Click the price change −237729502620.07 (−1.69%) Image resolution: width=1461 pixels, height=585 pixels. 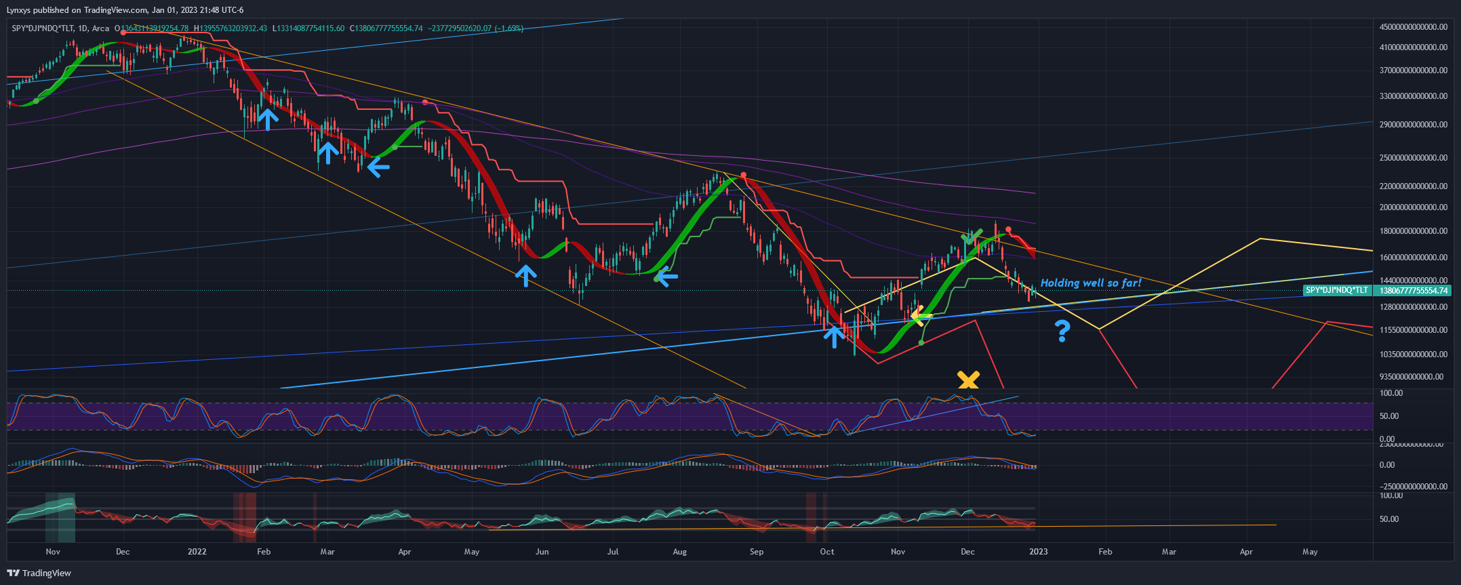tap(476, 28)
